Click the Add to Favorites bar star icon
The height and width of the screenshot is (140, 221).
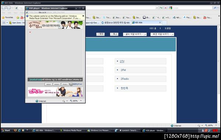point(18,17)
